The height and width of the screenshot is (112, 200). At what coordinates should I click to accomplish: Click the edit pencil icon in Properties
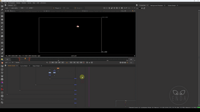144,8
